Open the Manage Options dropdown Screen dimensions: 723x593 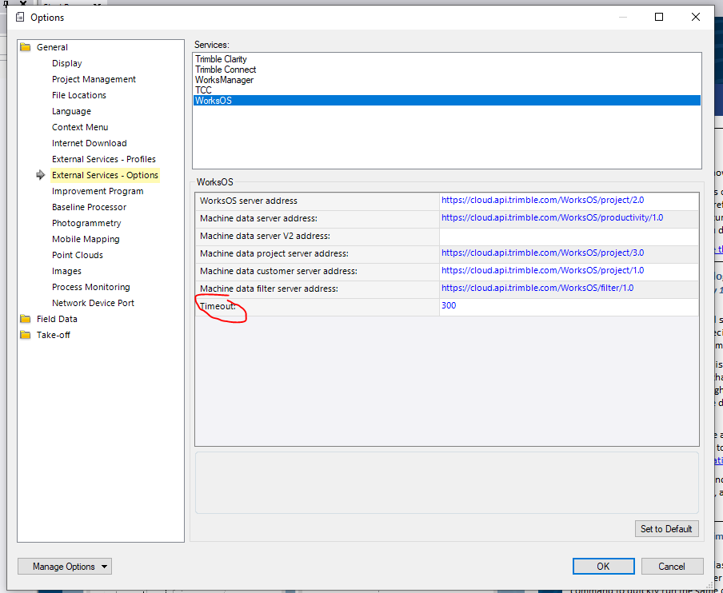pyautogui.click(x=65, y=567)
